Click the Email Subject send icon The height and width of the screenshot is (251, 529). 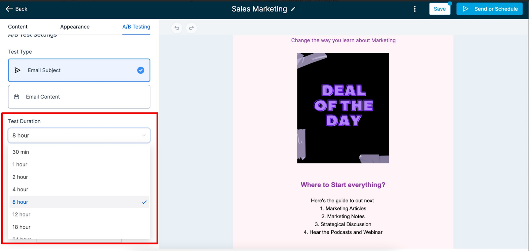(18, 70)
